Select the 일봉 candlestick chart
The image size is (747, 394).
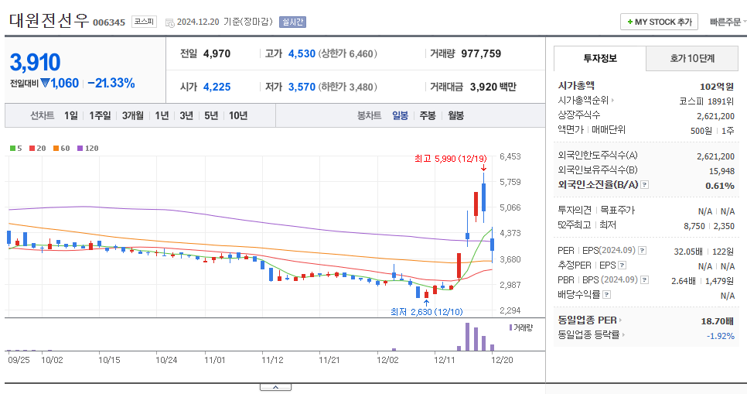pyautogui.click(x=401, y=115)
